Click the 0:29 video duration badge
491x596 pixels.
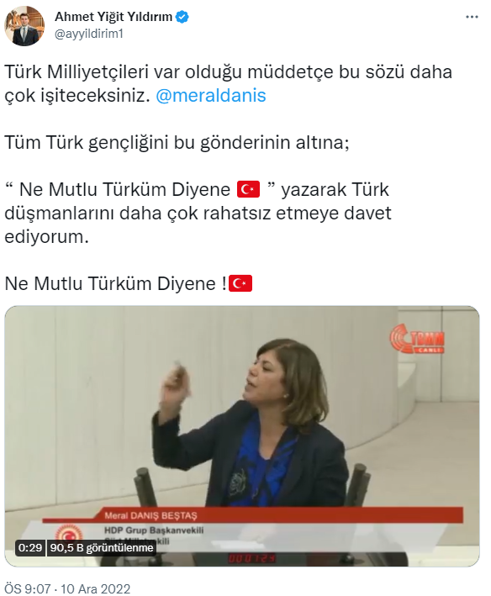point(30,548)
